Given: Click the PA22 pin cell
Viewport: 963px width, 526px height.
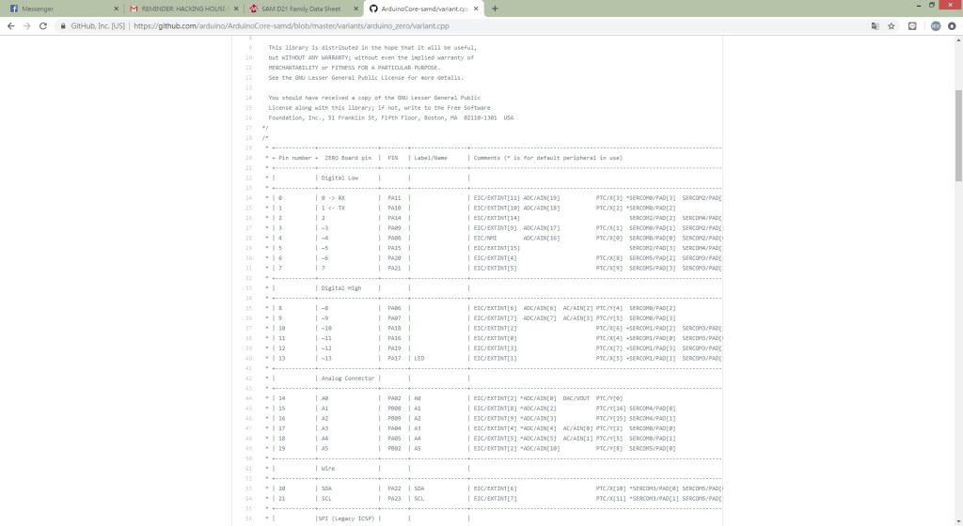Looking at the screenshot, I should click(x=394, y=488).
